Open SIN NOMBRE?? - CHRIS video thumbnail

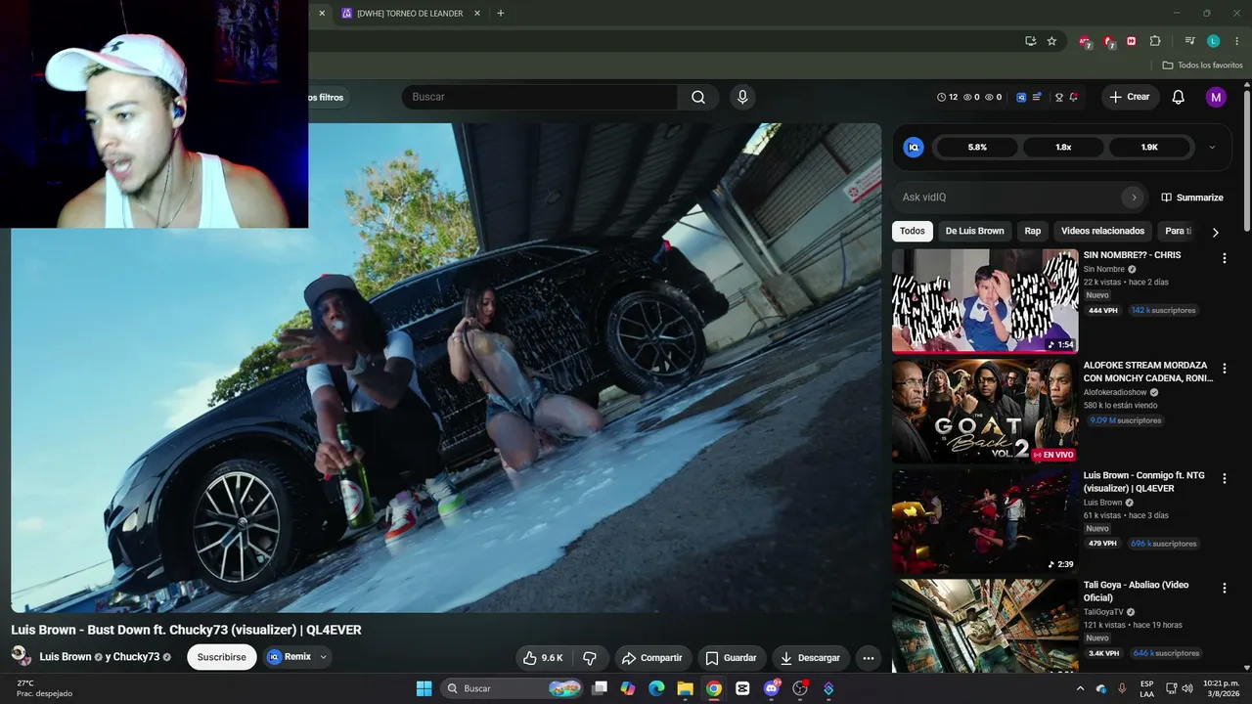click(985, 300)
